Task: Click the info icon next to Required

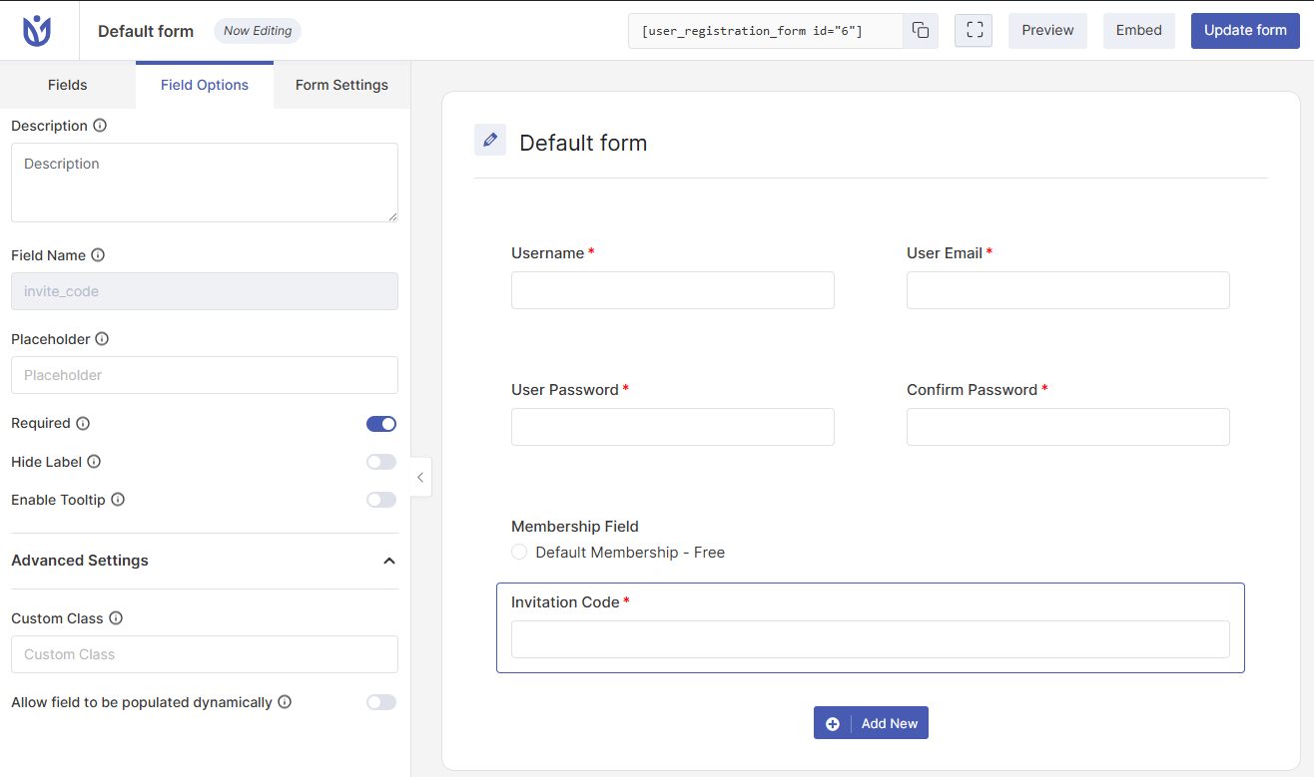Action: tap(83, 423)
